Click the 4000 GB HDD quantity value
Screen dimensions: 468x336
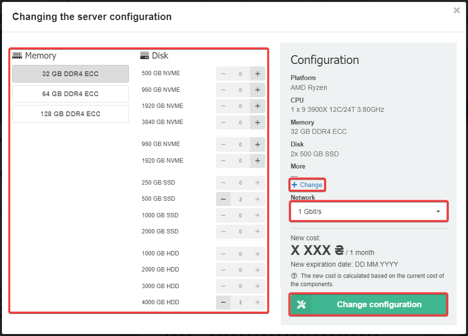(x=240, y=303)
